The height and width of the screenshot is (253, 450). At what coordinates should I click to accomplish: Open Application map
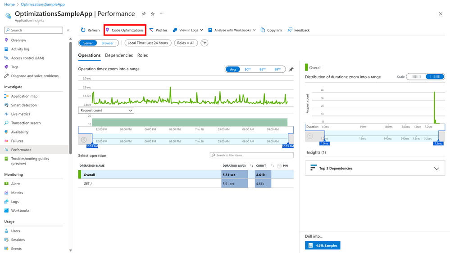coord(24,96)
